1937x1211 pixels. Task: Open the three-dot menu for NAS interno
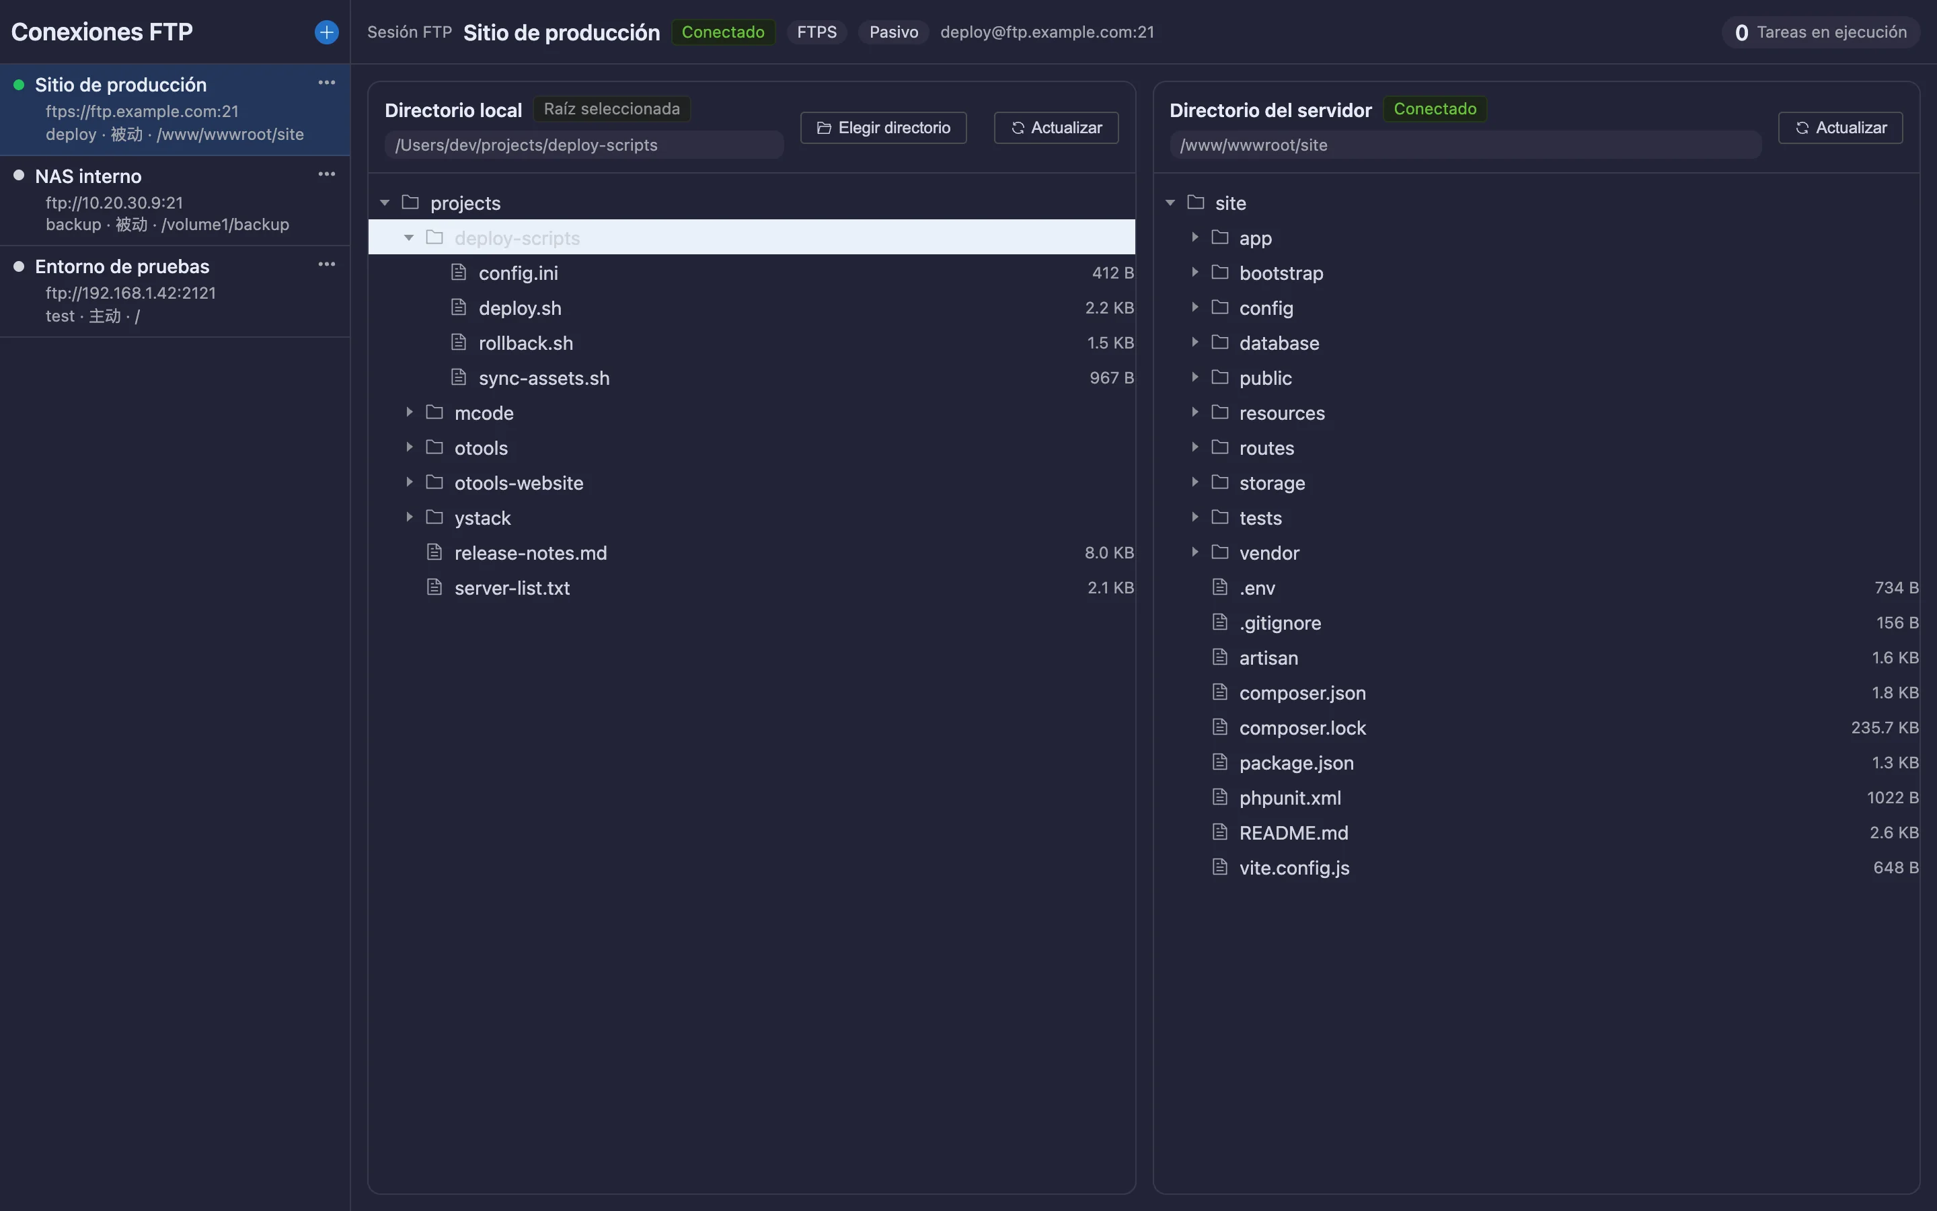click(x=327, y=174)
